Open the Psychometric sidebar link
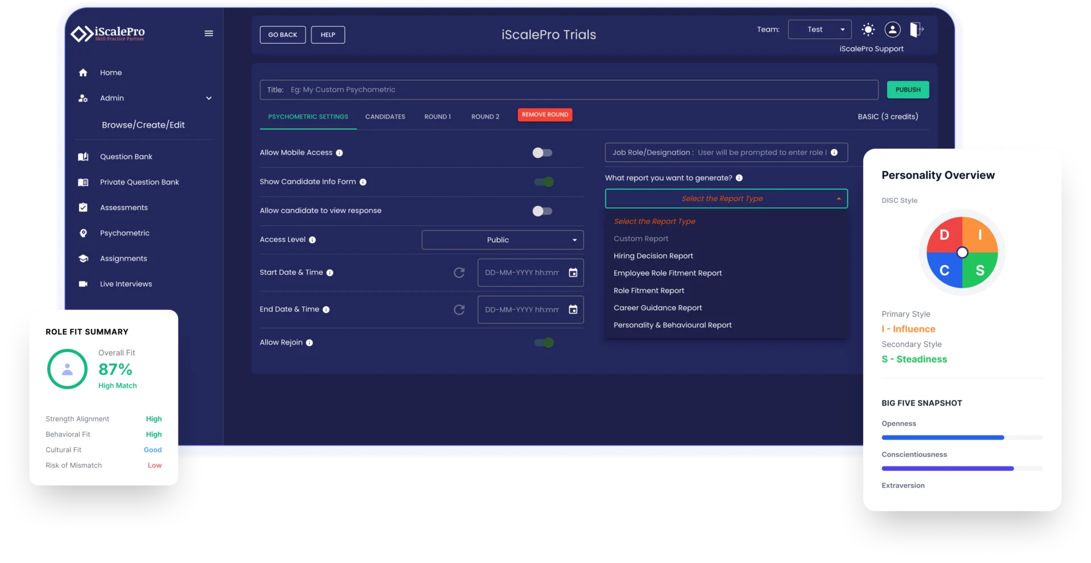Screen dimensions: 1091x563 pyautogui.click(x=125, y=233)
